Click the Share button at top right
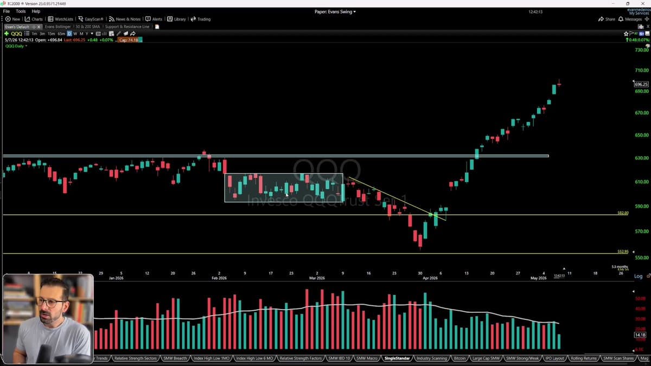This screenshot has width=651, height=366. (x=607, y=19)
